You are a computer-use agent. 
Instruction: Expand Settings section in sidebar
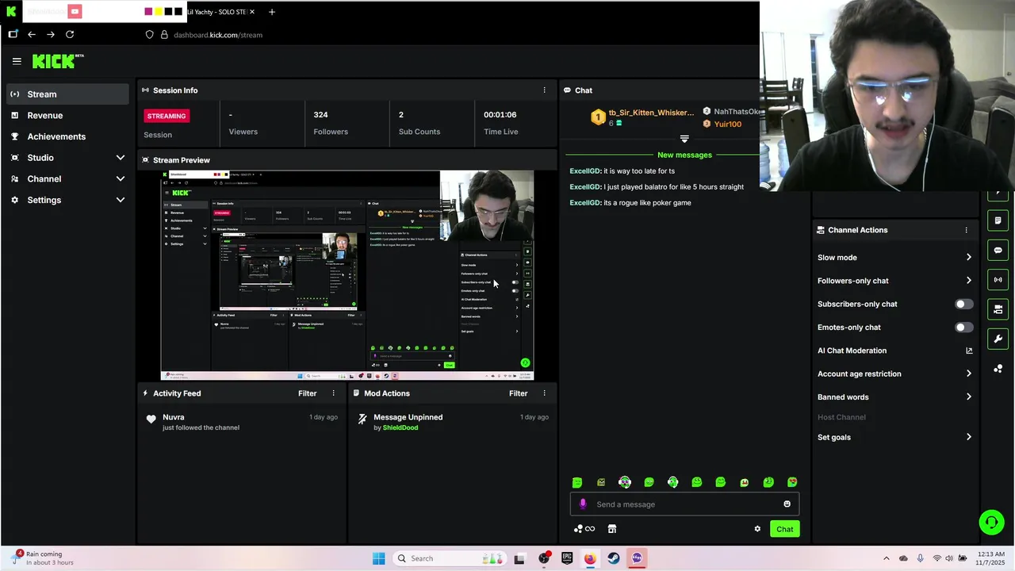pyautogui.click(x=121, y=200)
